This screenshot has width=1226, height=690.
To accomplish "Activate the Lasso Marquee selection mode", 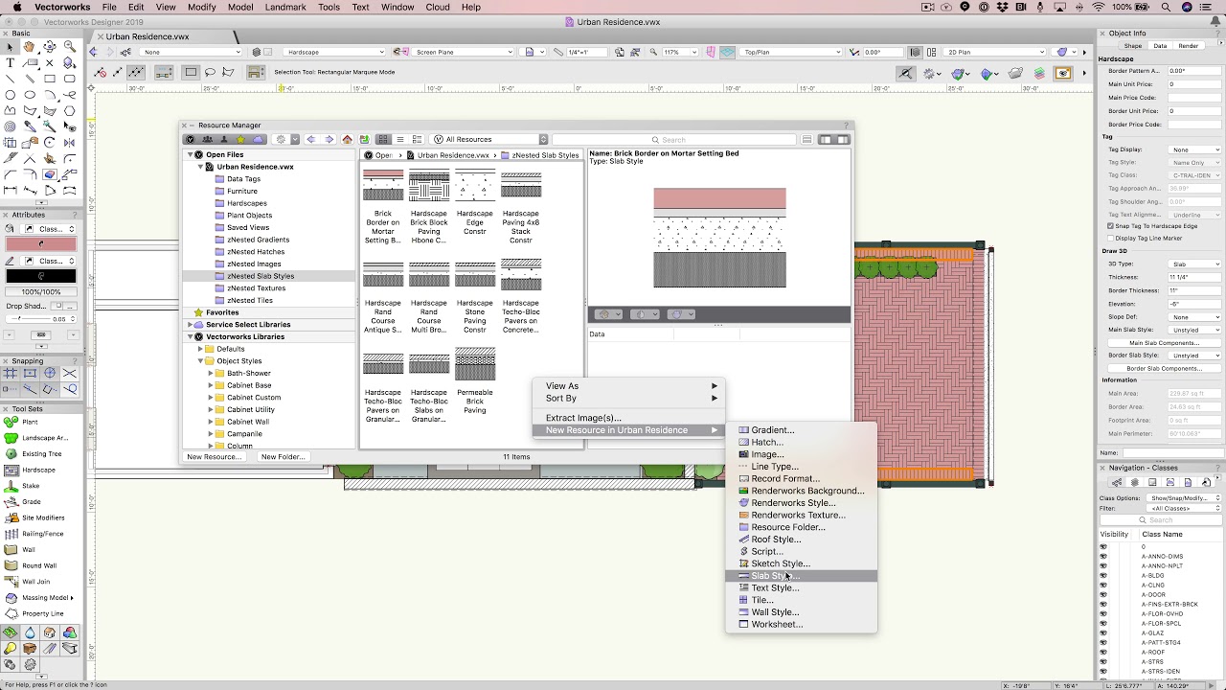I will (210, 72).
